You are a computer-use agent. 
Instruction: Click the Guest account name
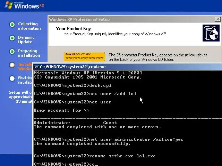coord(110,123)
